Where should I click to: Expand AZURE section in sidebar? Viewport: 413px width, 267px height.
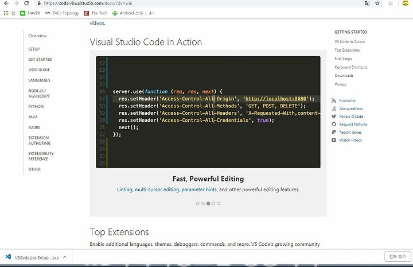34,127
